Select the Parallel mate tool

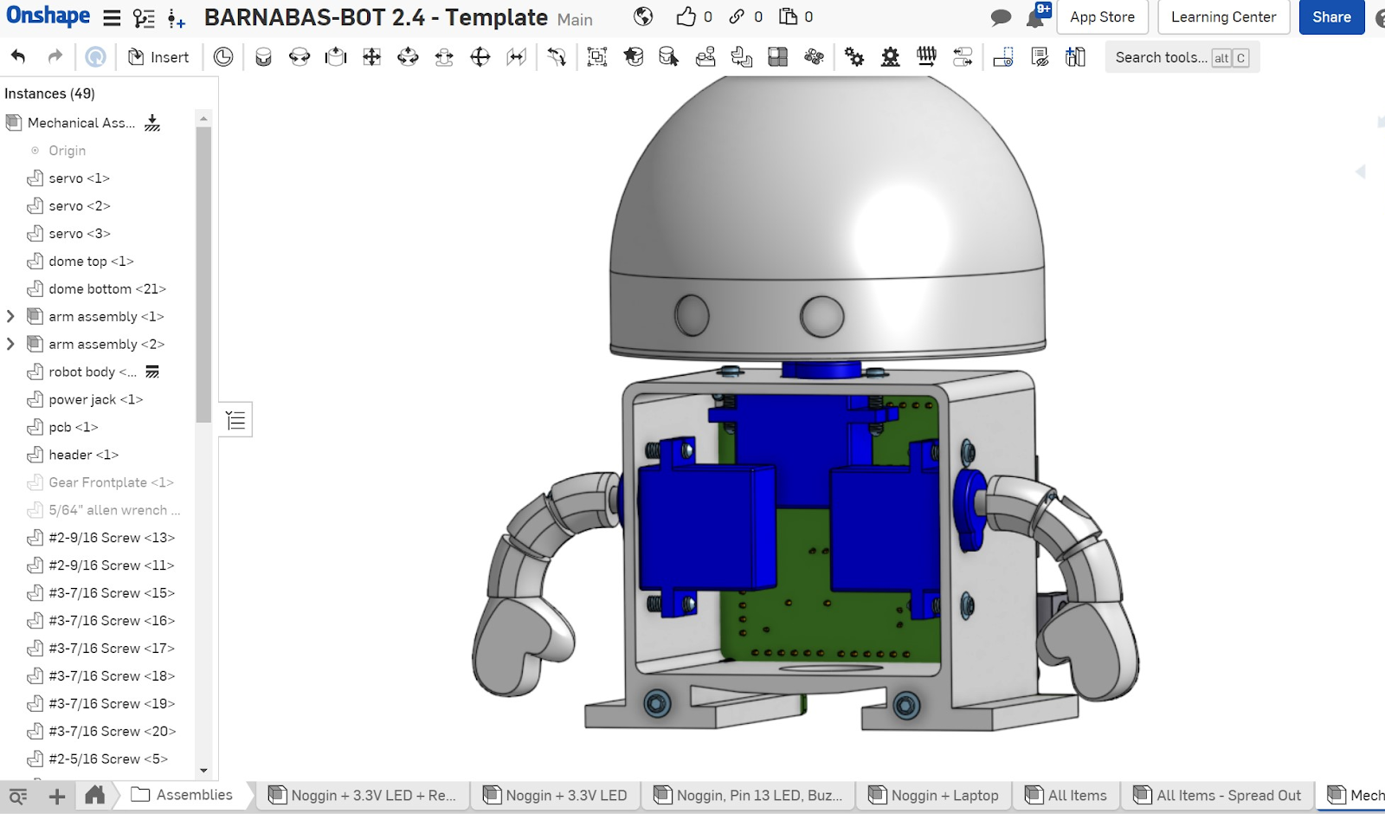click(x=517, y=57)
